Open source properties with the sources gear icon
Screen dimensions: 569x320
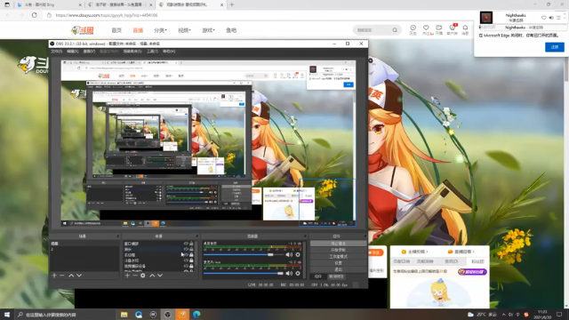tap(143, 276)
